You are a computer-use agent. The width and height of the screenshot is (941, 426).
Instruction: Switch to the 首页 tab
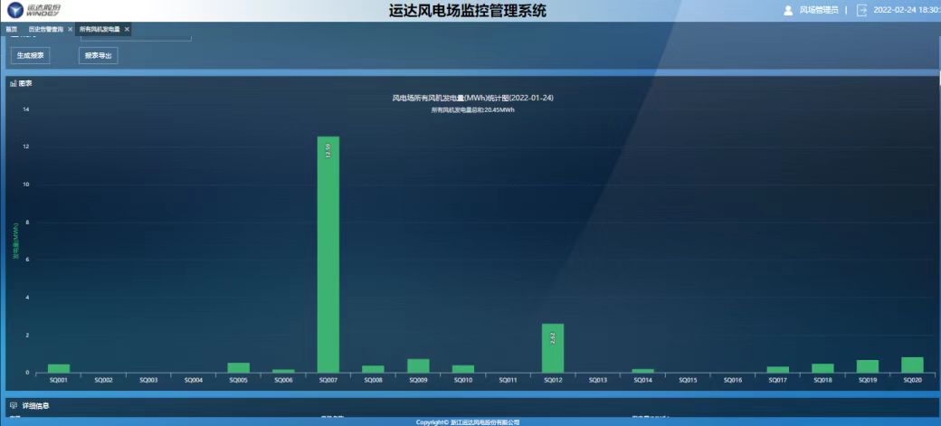[12, 30]
